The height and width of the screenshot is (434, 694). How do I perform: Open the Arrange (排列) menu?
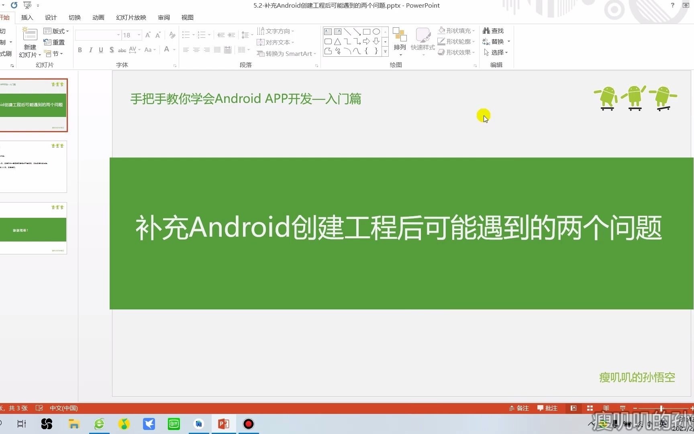point(400,41)
